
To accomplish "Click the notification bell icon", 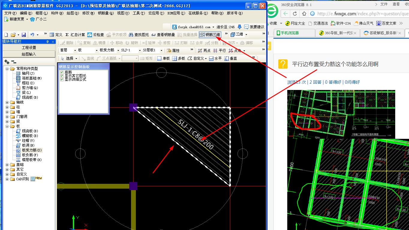I will 240,27.
